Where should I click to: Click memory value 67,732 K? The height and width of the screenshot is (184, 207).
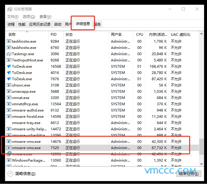[x=159, y=148]
